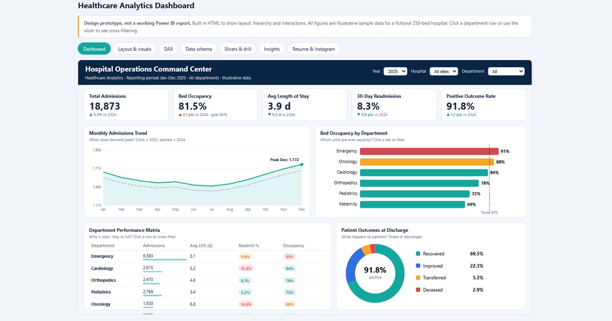The height and width of the screenshot is (321, 612).
Task: Filter by the Cardiology occupancy bar
Action: pos(424,173)
